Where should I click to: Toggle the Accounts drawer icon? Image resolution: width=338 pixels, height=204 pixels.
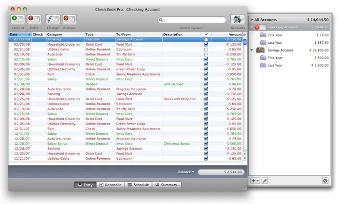238,19
